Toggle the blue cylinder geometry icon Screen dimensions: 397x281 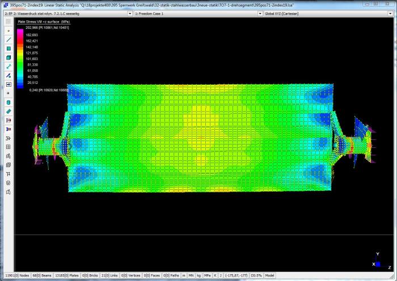click(x=9, y=103)
